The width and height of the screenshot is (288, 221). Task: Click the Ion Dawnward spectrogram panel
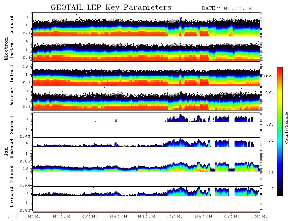[x=146, y=199]
